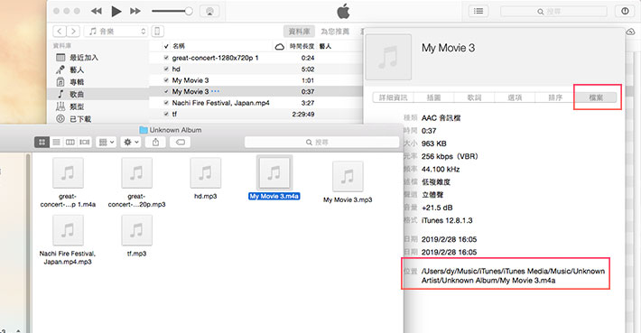Uncheck the tf song checkbox
This screenshot has width=641, height=333.
[x=166, y=114]
